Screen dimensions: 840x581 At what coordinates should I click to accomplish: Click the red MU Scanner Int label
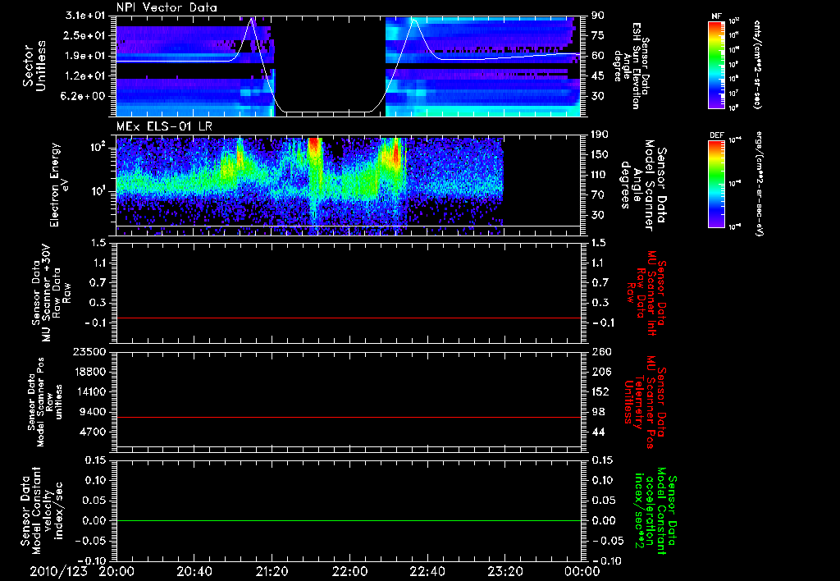[x=646, y=293]
